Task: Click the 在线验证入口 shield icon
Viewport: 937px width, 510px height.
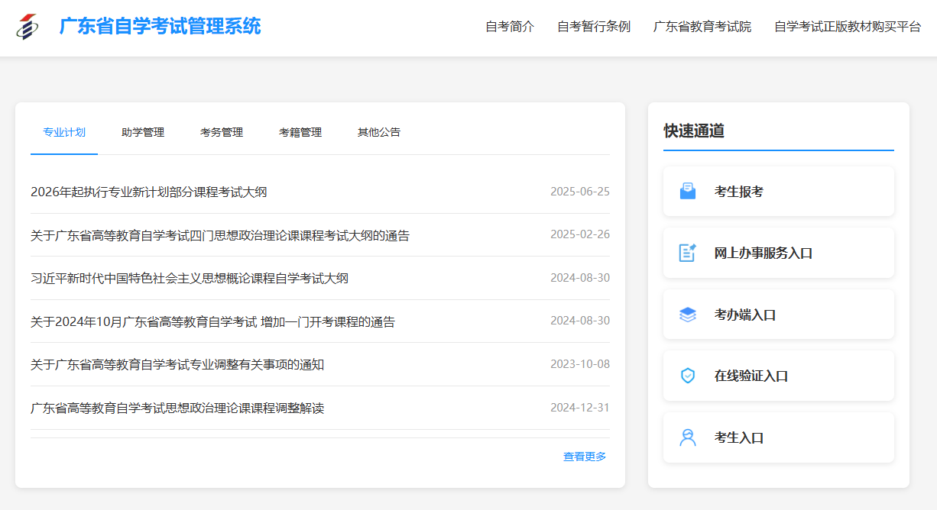Action: click(688, 376)
